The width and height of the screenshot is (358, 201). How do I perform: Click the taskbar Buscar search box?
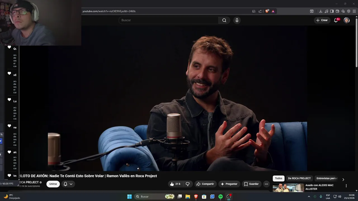pos(155,197)
